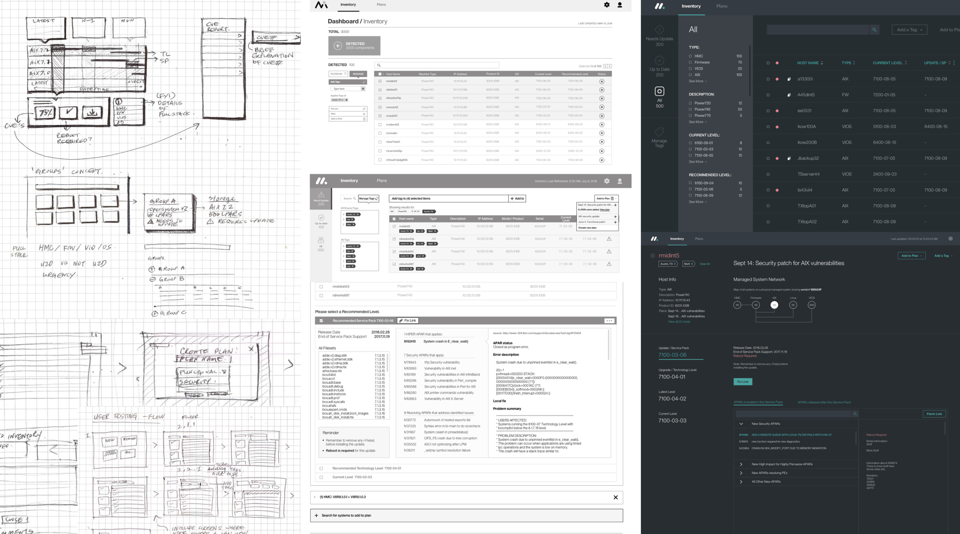The image size is (960, 534).
Task: Click the plus icon on DETECTED card
Action: pos(338,46)
